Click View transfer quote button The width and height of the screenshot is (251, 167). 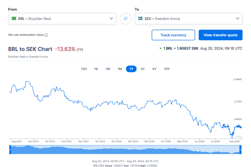220,35
